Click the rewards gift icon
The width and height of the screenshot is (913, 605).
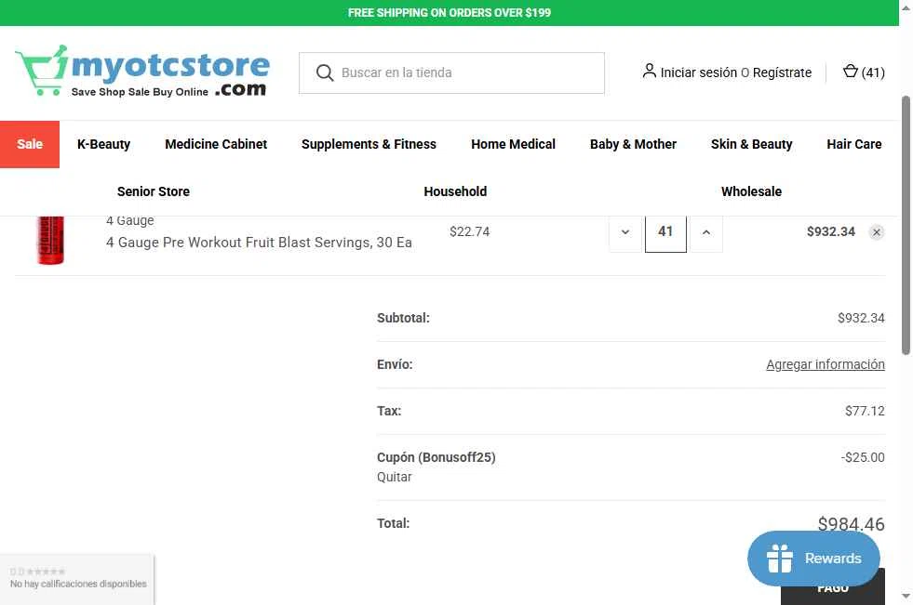point(780,559)
